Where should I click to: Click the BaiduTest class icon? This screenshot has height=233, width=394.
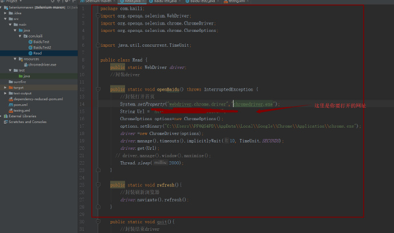pos(30,42)
